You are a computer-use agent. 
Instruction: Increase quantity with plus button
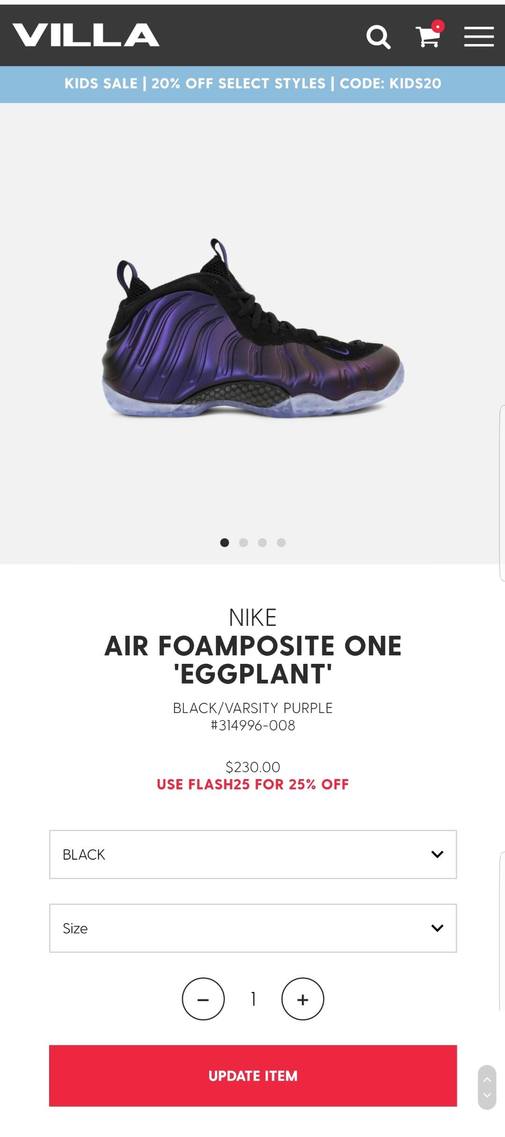(x=303, y=999)
